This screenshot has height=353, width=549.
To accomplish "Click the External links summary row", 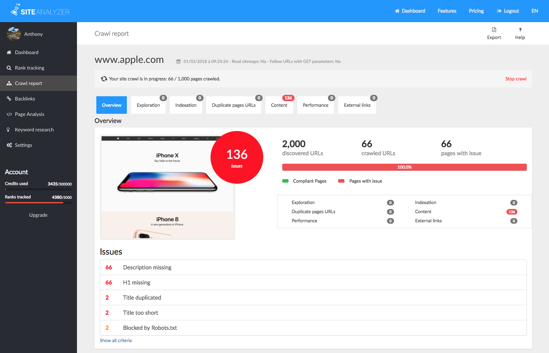I will pyautogui.click(x=466, y=221).
